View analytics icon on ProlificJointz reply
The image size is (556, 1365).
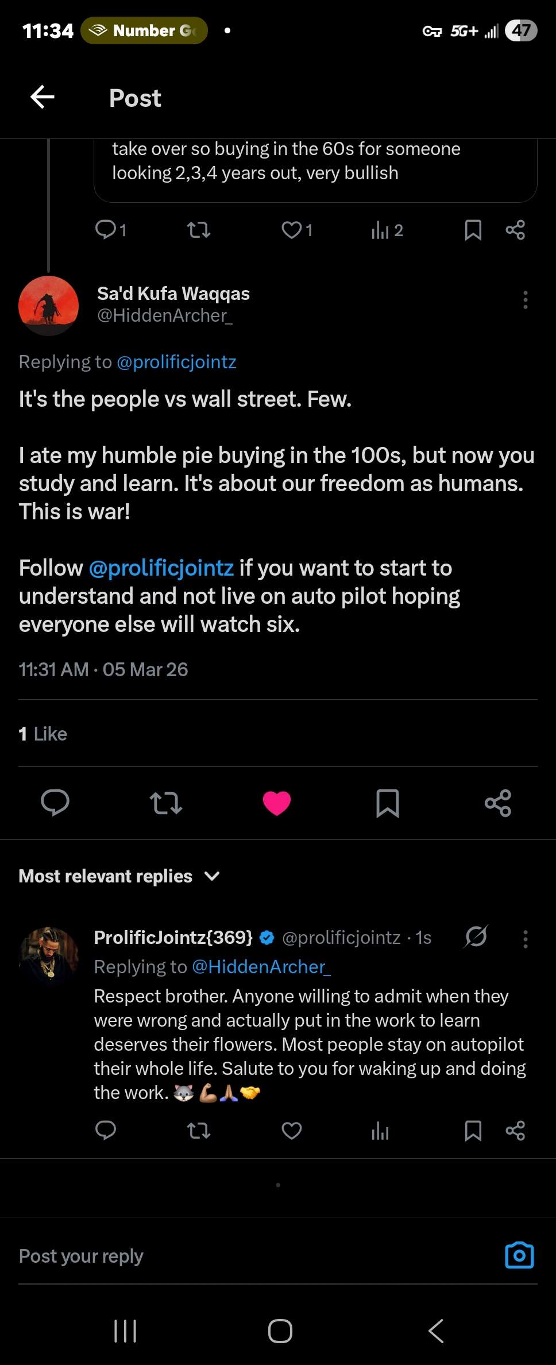click(x=380, y=1131)
